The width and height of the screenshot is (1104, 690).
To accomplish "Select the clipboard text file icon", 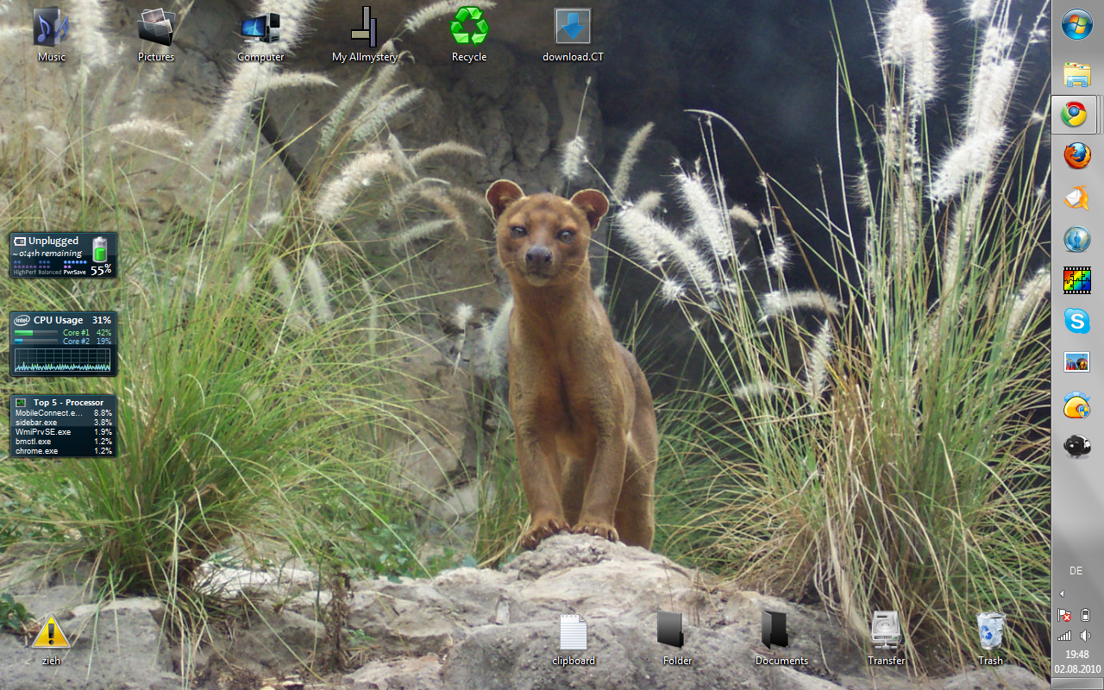I will pyautogui.click(x=574, y=639).
